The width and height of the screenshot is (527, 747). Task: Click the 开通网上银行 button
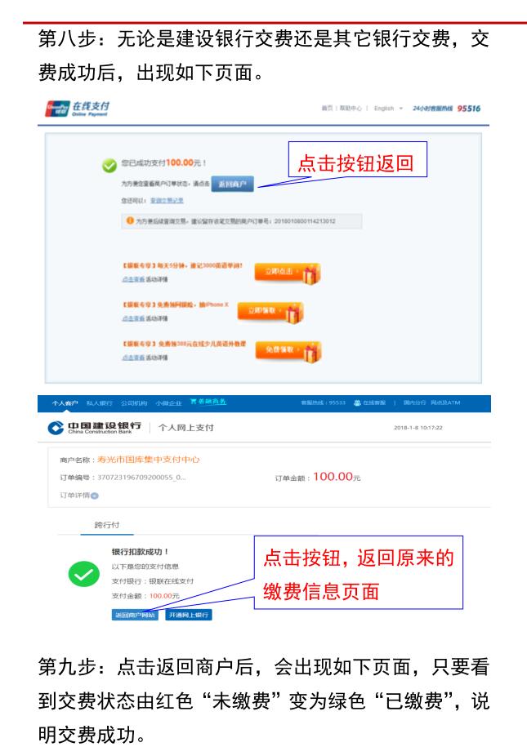(189, 615)
